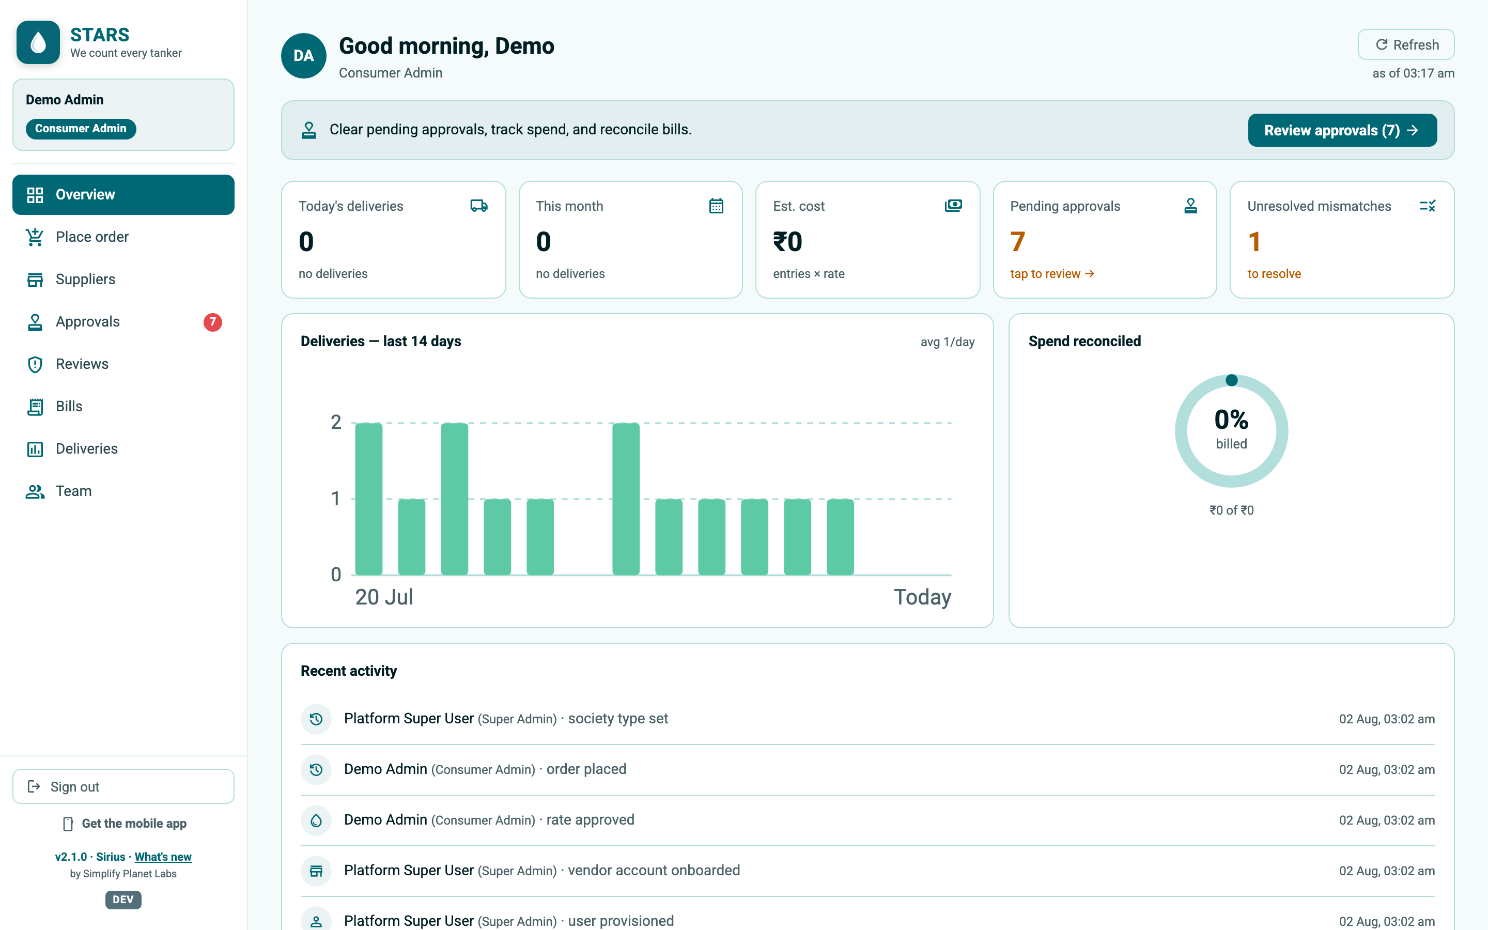Screen dimensions: 1488x930
Task: Open the Suppliers section
Action: coord(123,279)
